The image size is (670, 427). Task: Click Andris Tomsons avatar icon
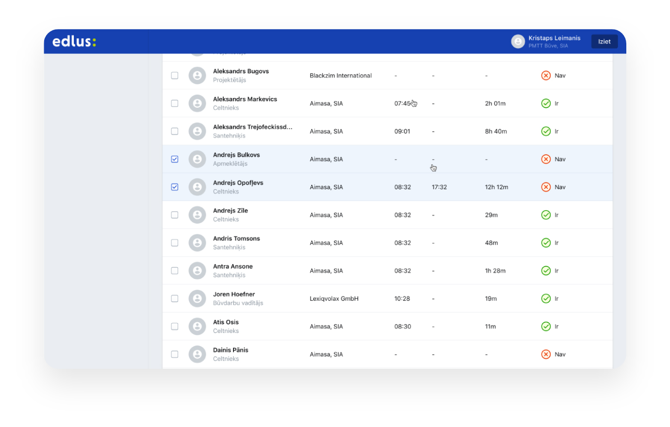(x=197, y=243)
